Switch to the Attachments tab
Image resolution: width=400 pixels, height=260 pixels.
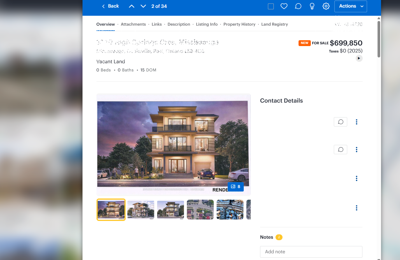click(x=133, y=24)
